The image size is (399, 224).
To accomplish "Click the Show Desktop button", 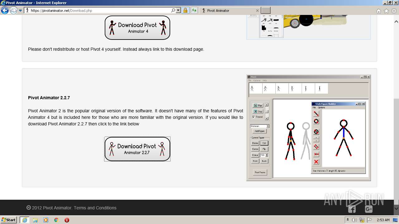I will point(396,220).
